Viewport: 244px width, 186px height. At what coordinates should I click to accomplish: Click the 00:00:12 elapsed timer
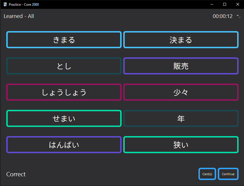222,16
